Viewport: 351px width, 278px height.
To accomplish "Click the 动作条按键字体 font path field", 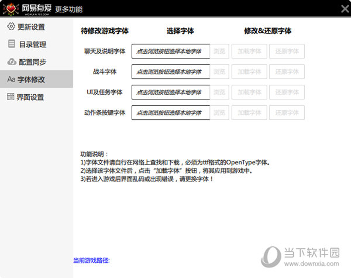I will click(x=171, y=113).
